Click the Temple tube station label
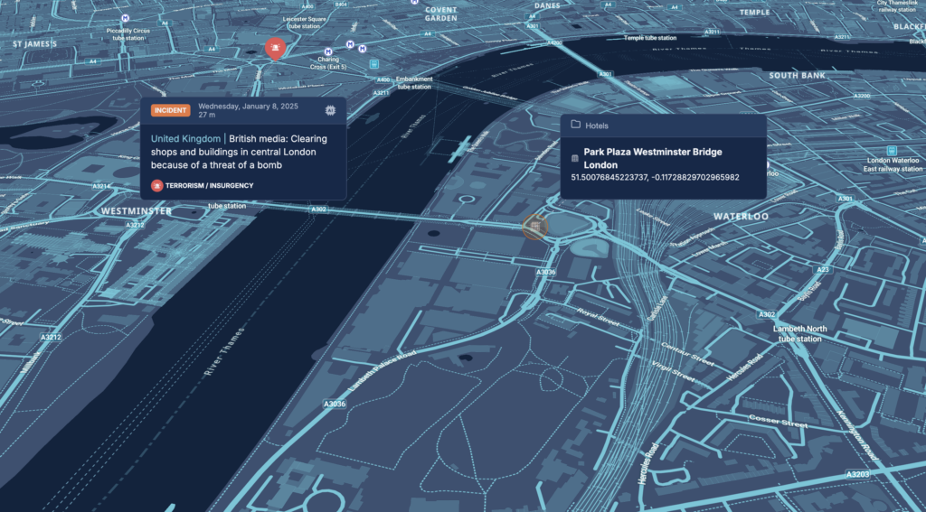 (649, 38)
